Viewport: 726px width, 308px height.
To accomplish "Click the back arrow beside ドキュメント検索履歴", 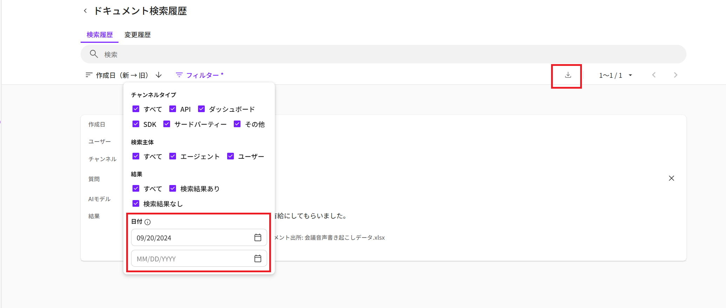I will [x=85, y=11].
